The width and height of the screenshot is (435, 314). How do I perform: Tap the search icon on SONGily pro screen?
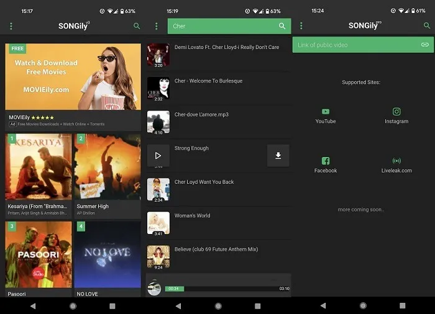427,26
